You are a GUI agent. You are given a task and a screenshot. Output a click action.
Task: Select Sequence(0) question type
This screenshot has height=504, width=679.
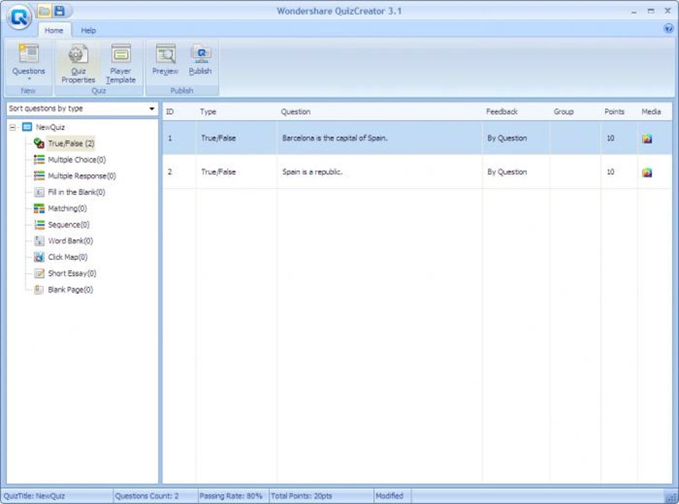coord(69,225)
